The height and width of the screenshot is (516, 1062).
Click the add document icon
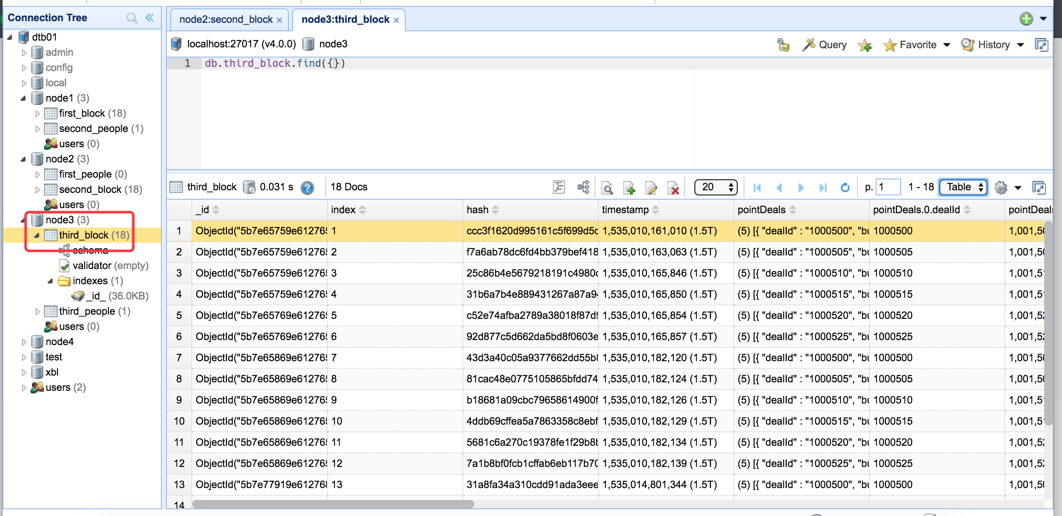tap(629, 187)
